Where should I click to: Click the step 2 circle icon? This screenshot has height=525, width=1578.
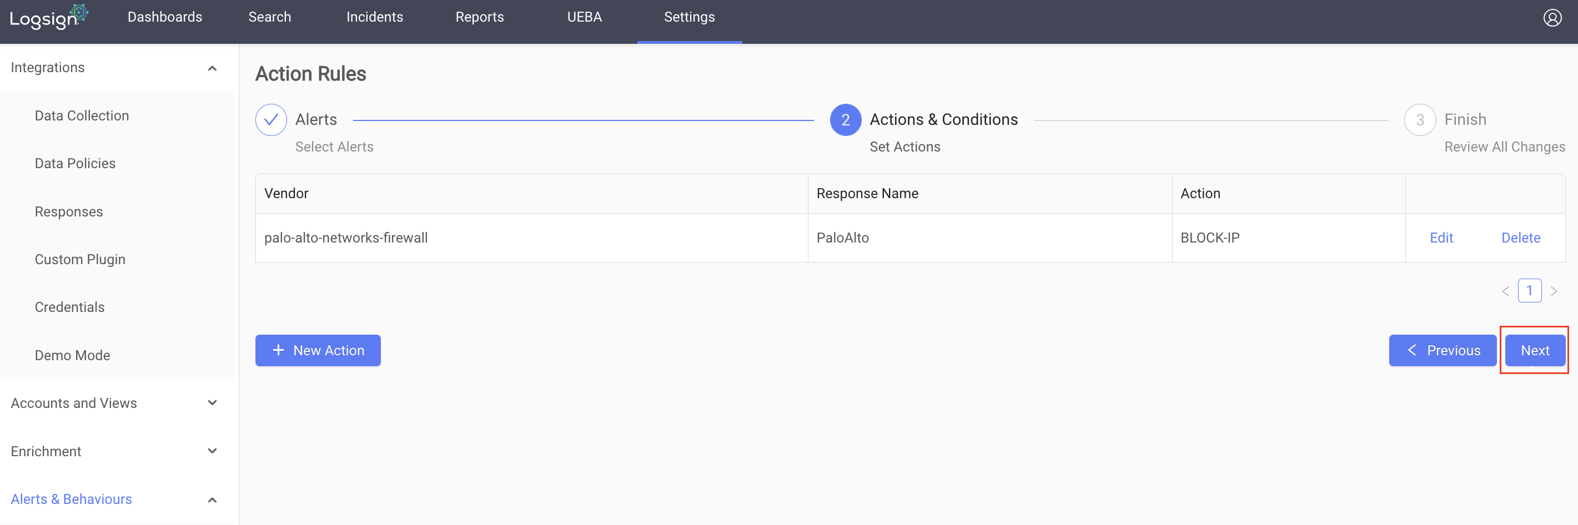[x=845, y=120]
